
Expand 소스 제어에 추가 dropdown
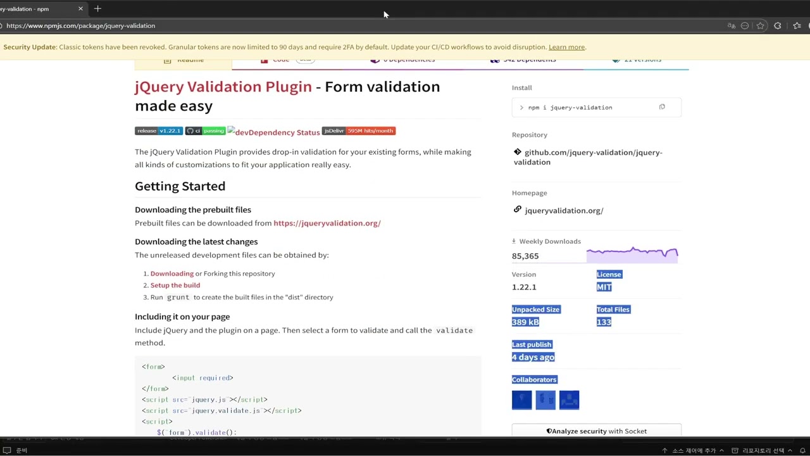(x=692, y=450)
